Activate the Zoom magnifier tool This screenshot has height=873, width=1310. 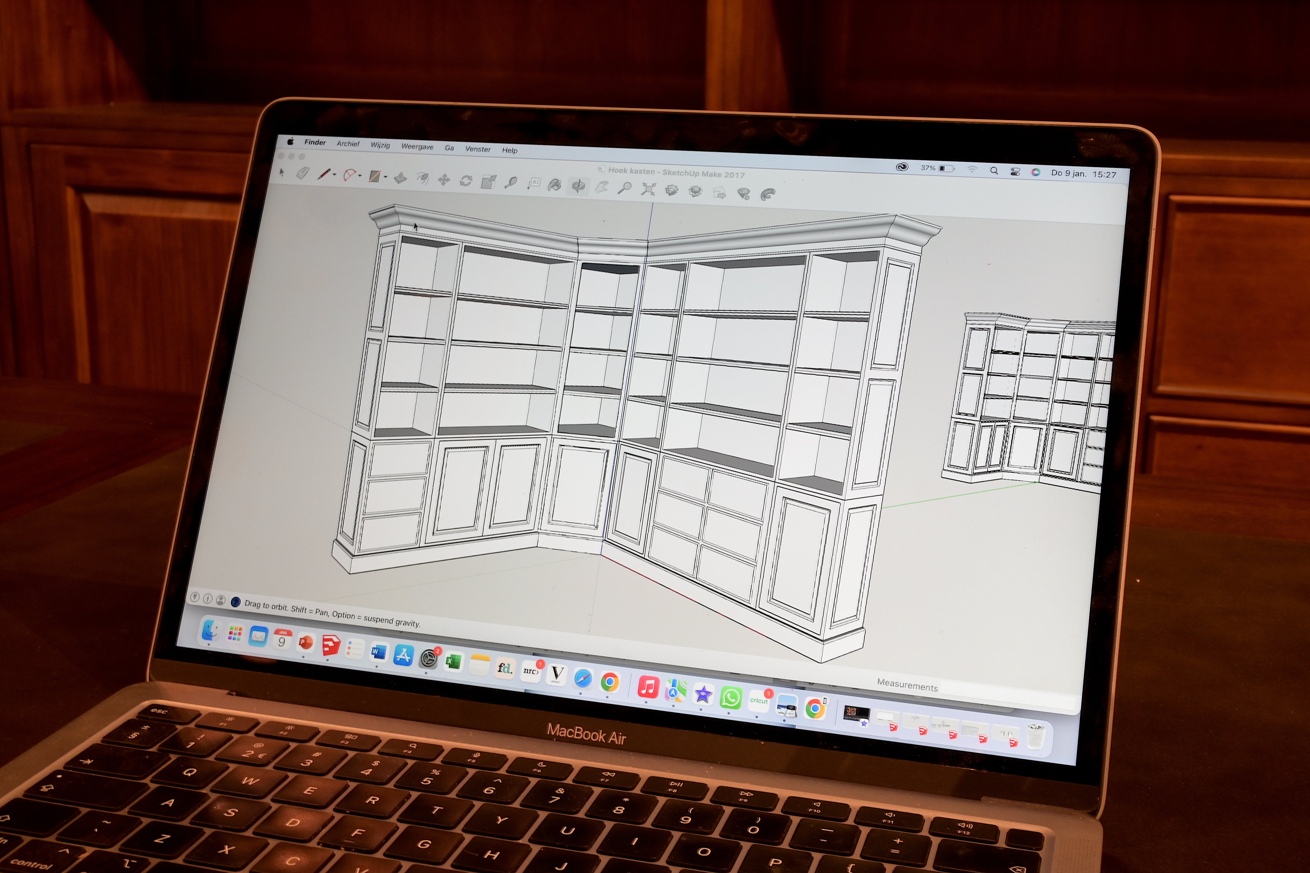click(624, 188)
